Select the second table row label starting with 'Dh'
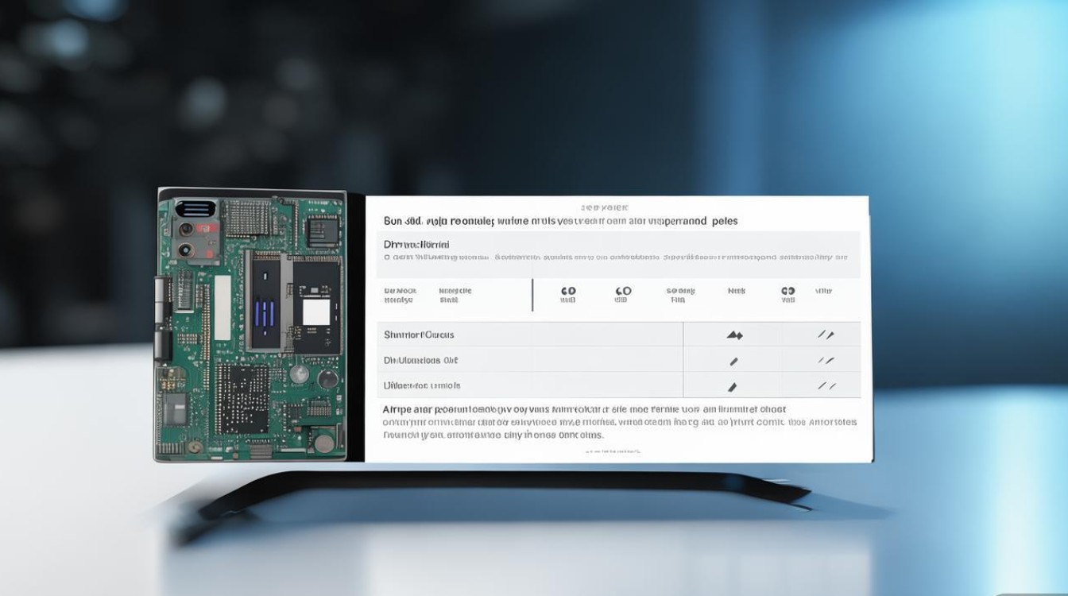The width and height of the screenshot is (1068, 596). click(422, 360)
